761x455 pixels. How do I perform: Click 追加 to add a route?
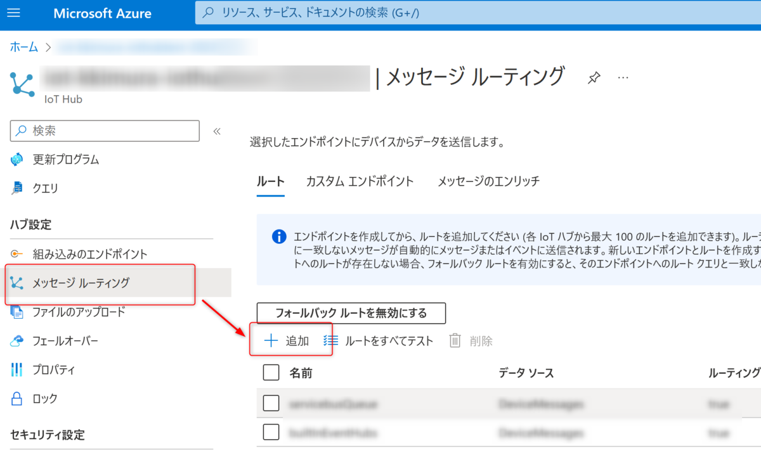coord(287,341)
